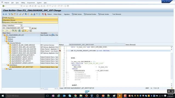The height and width of the screenshot is (98, 175).
Task: Open Firefox from the taskbar
Action: tap(86, 96)
